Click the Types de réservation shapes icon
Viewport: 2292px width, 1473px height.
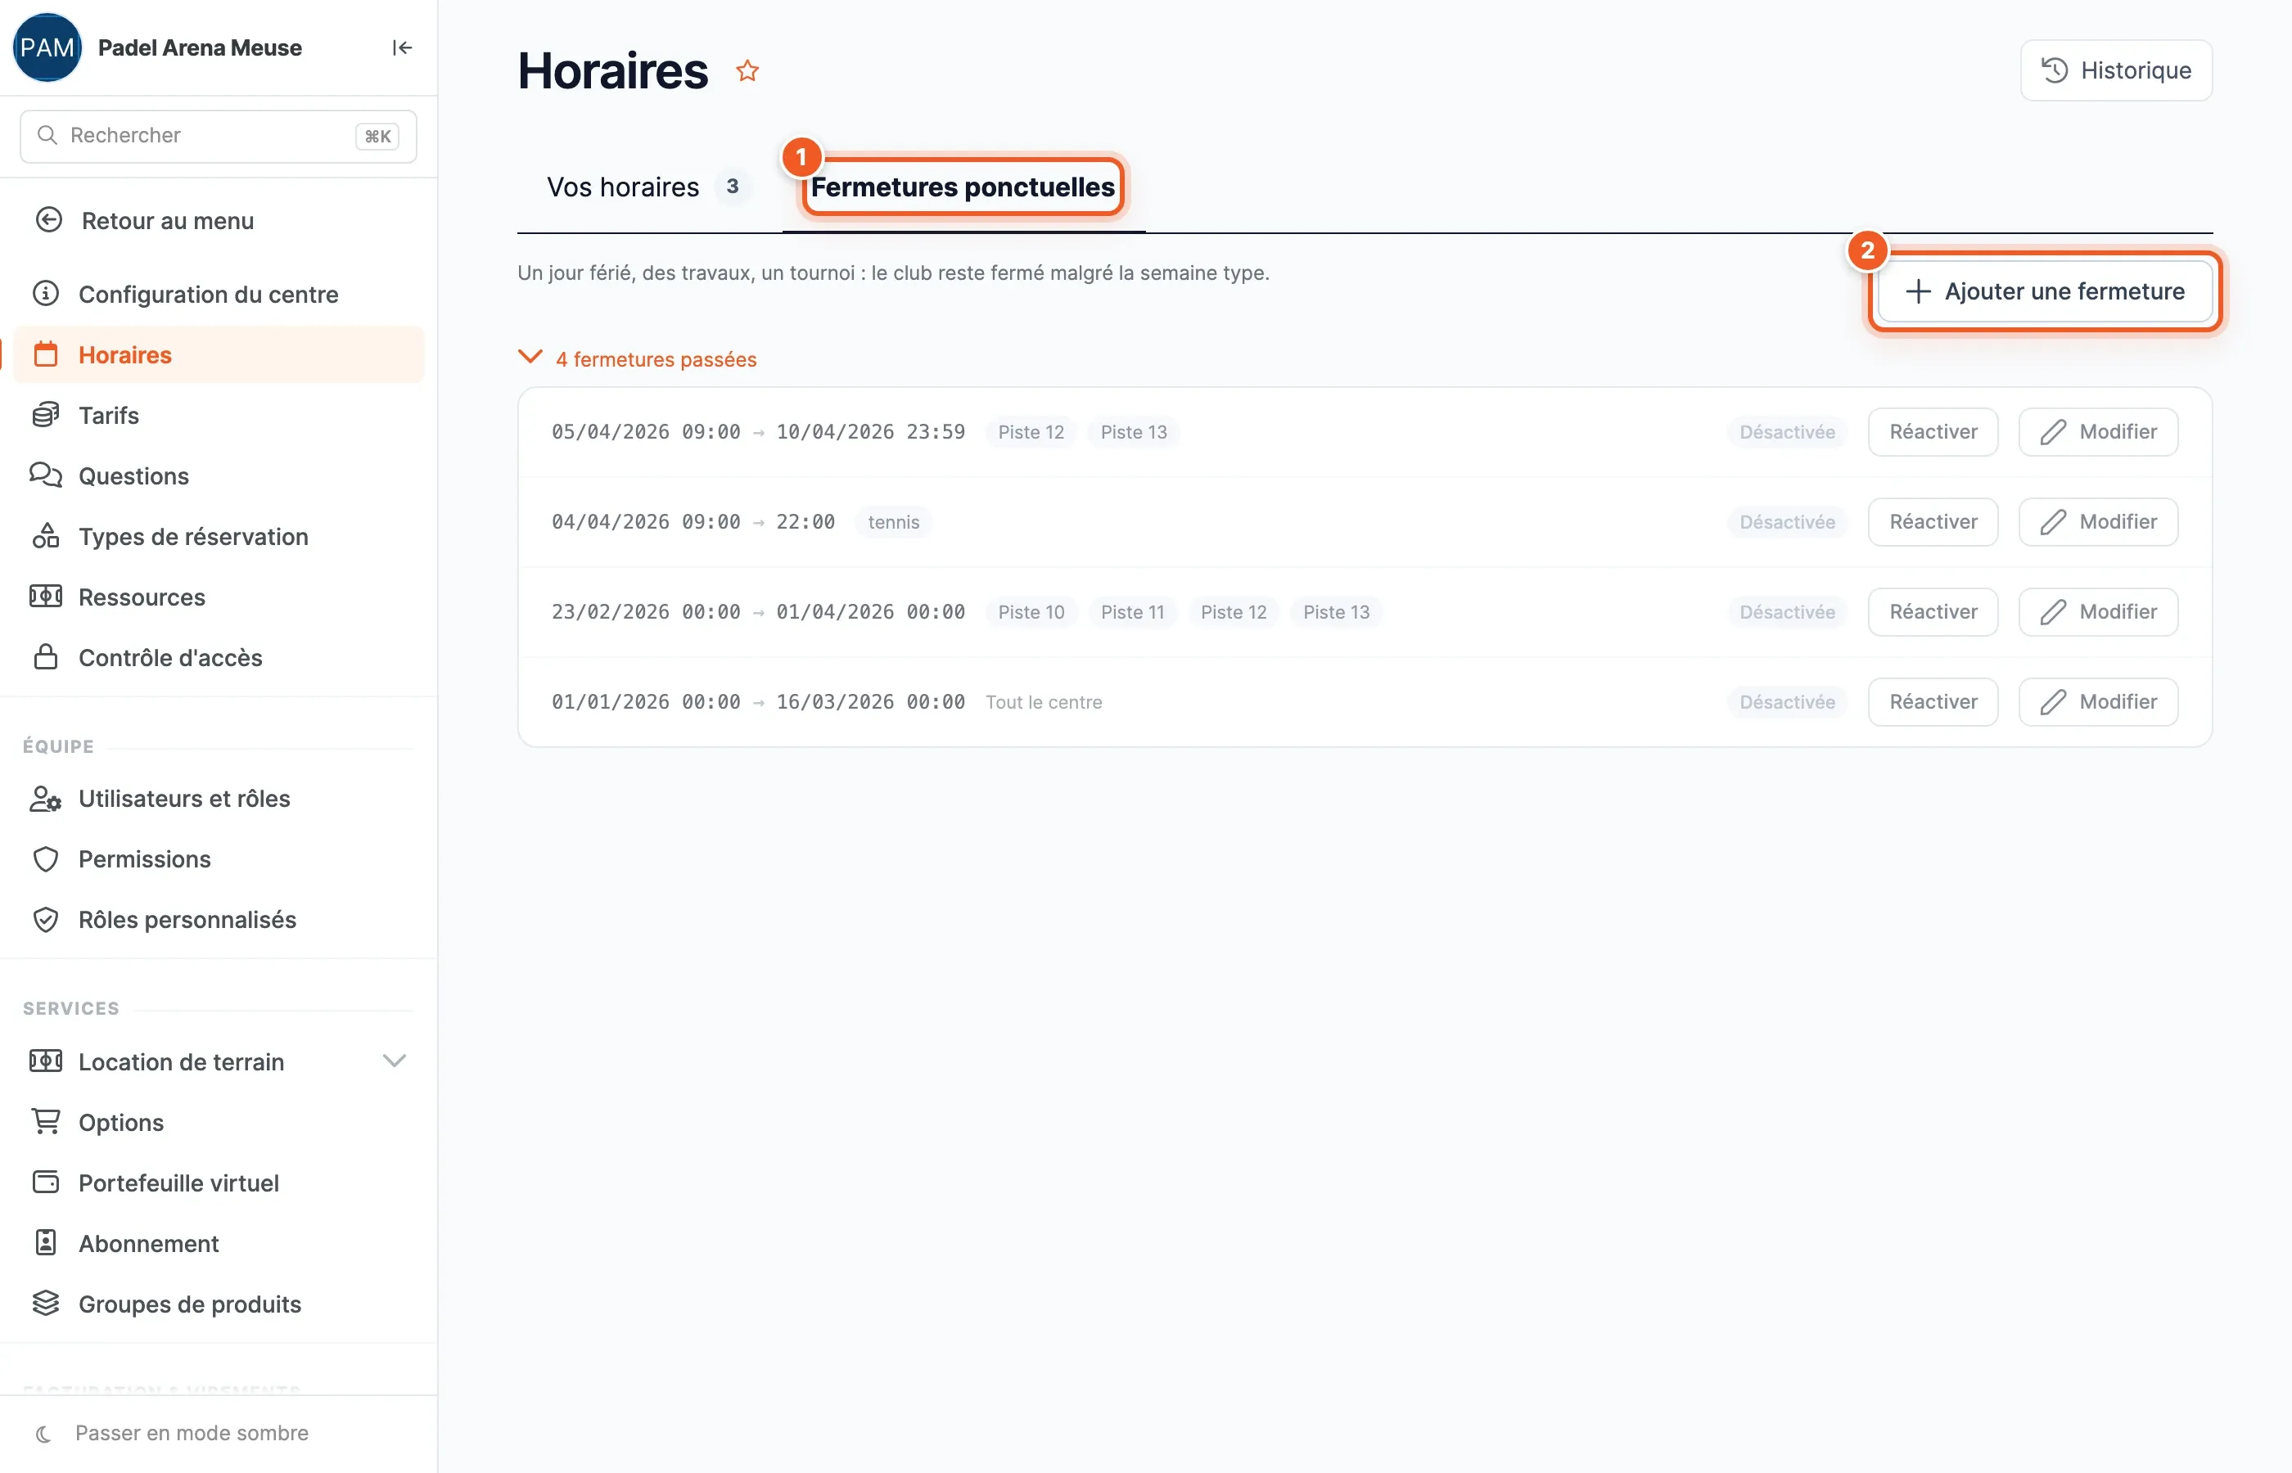point(46,536)
